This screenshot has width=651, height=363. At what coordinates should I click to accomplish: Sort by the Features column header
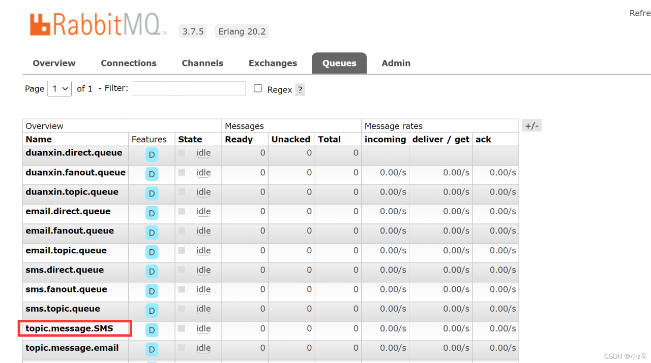[x=149, y=139]
